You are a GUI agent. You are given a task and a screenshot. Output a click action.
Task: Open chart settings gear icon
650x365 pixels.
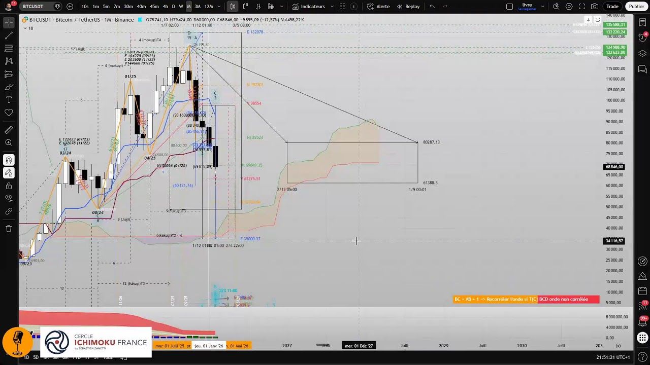pyautogui.click(x=569, y=7)
